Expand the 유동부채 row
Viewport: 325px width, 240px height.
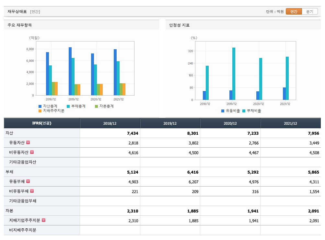28,181
